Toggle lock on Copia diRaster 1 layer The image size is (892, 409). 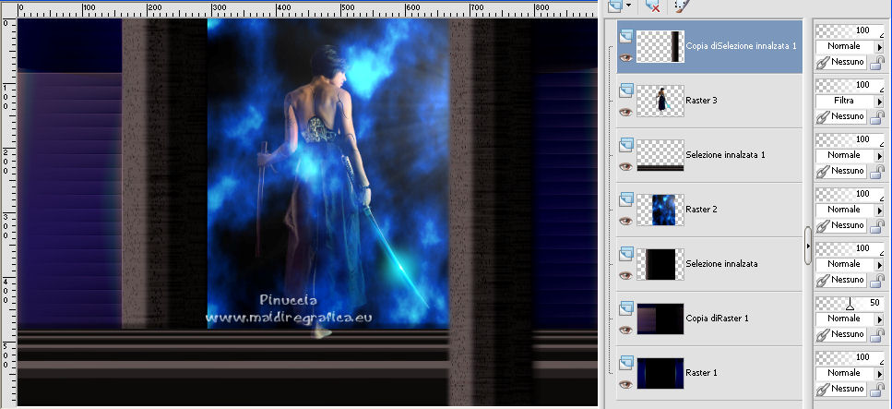(x=878, y=334)
